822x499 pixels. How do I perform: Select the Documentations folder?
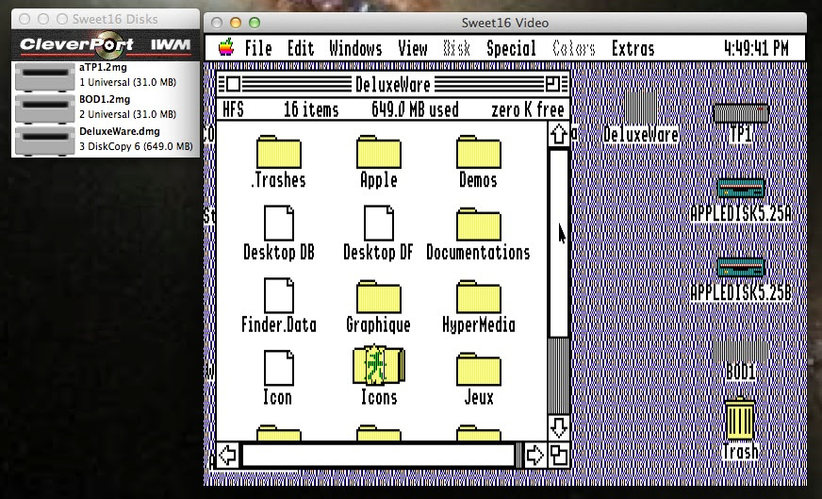(478, 225)
